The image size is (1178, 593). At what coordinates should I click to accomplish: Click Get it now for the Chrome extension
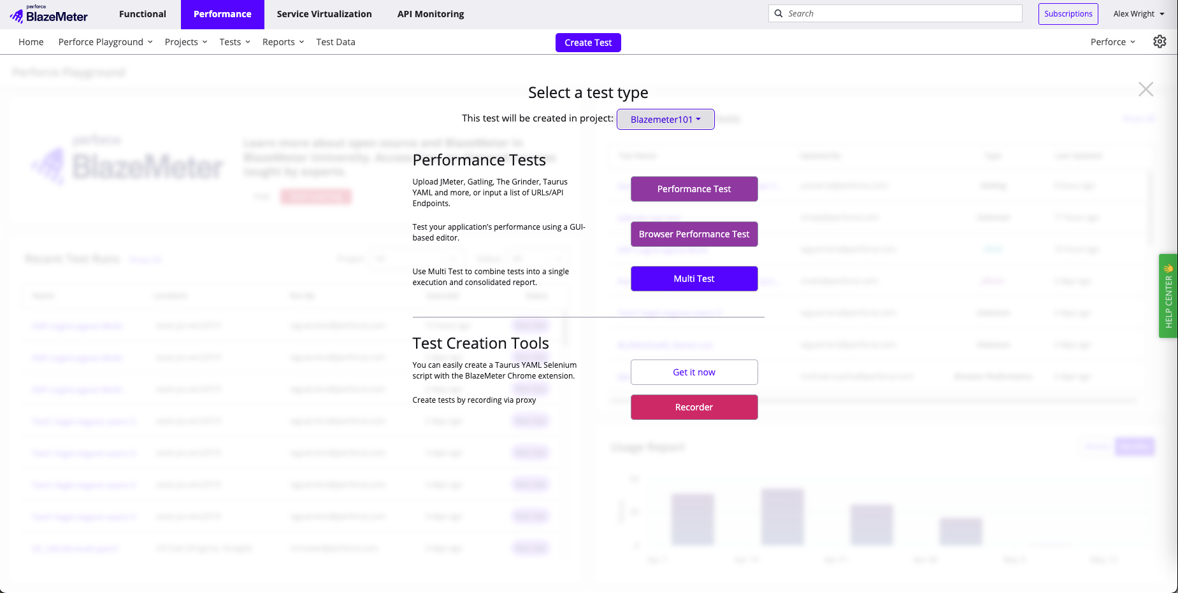694,372
